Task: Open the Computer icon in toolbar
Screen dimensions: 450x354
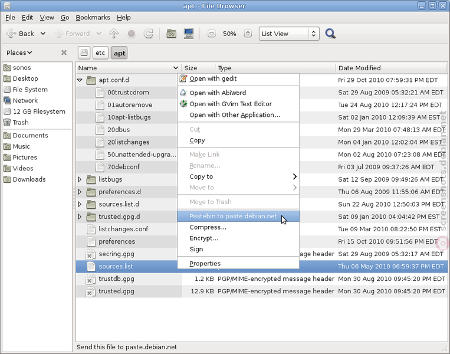Action: [189, 34]
